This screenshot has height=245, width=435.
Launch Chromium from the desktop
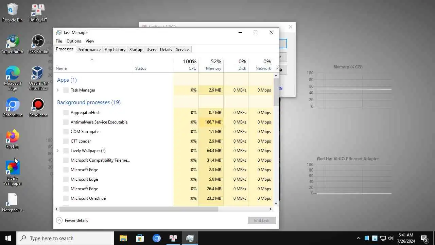[x=13, y=108]
